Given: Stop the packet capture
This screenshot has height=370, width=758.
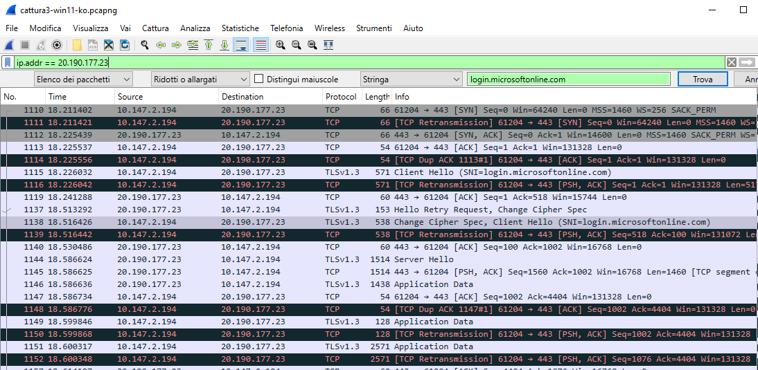Looking at the screenshot, I should tap(25, 46).
